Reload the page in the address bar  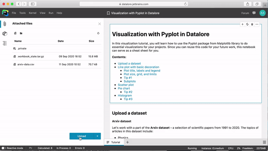[x=185, y=4]
